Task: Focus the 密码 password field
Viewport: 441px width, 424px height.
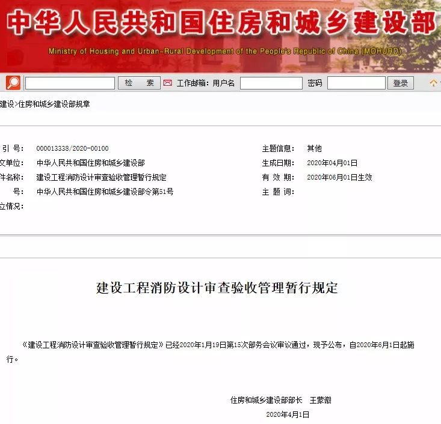Action: pos(356,83)
